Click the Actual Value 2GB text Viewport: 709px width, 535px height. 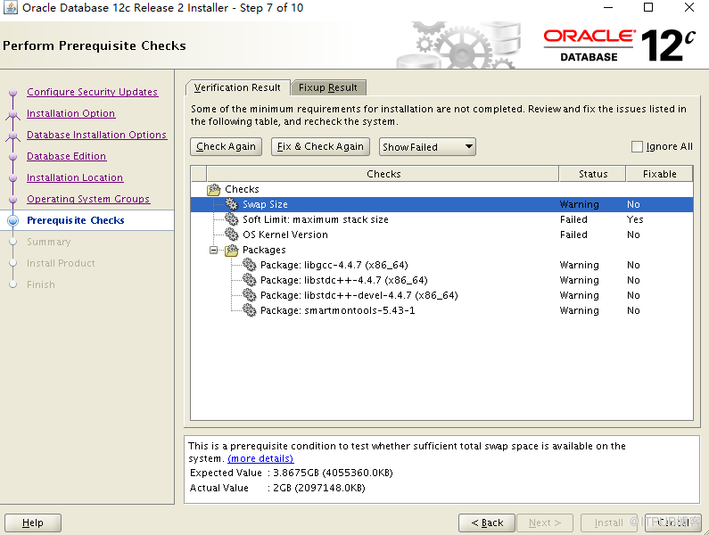[x=319, y=488]
